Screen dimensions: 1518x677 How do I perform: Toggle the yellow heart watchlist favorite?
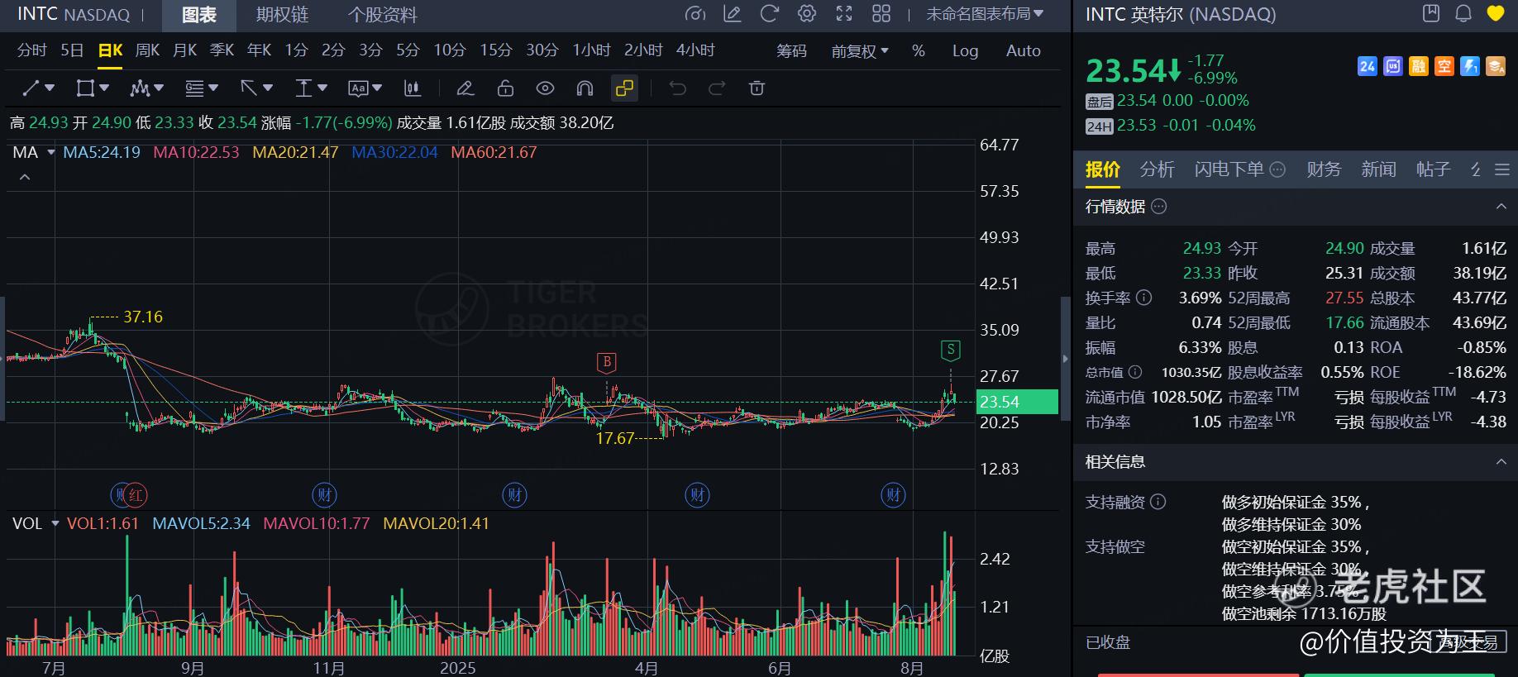[x=1495, y=14]
